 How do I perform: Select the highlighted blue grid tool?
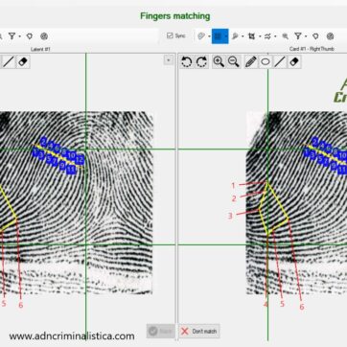click(x=219, y=36)
